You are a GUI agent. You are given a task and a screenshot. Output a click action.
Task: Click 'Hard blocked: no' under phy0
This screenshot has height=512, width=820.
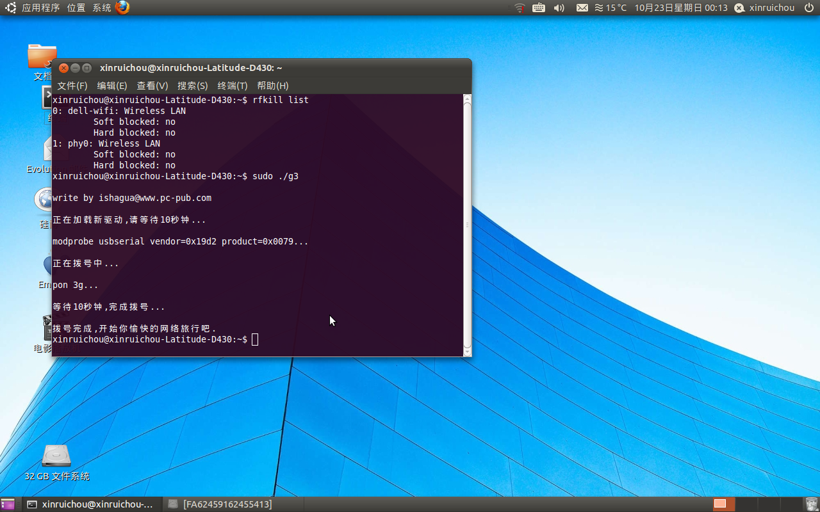pyautogui.click(x=135, y=165)
